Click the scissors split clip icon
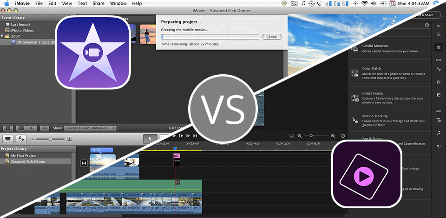This screenshot has height=218, width=446. 177,182
